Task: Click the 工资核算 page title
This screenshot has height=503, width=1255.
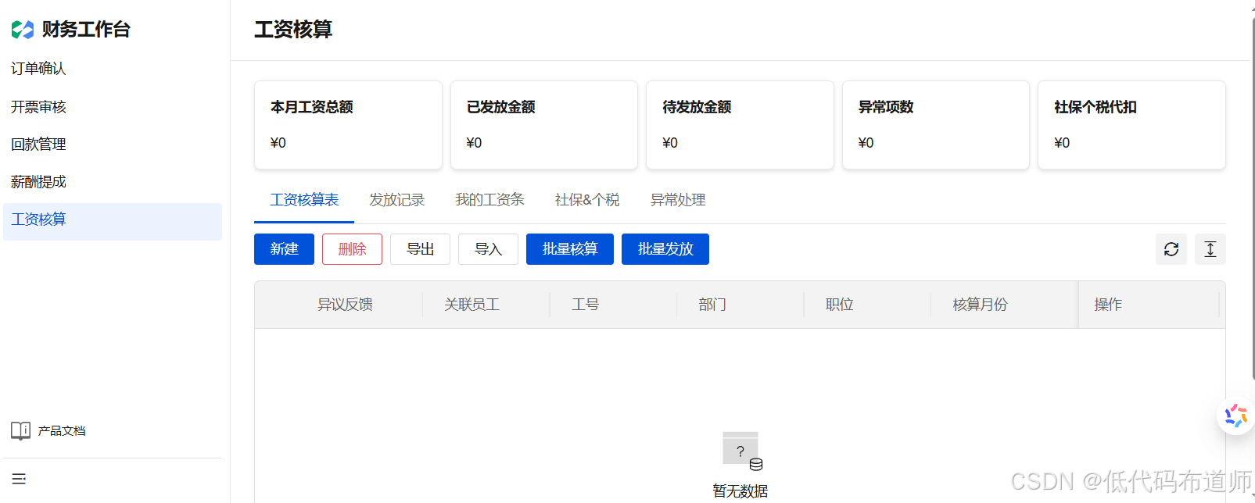Action: [x=293, y=30]
